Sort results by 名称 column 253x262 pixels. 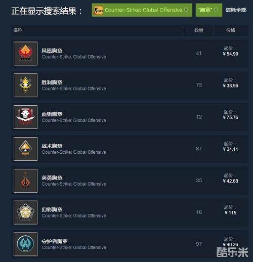click(x=18, y=30)
